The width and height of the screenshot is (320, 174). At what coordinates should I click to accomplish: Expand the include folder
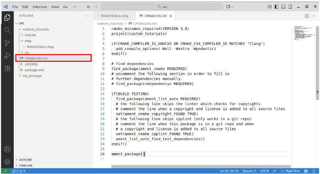click(30, 35)
